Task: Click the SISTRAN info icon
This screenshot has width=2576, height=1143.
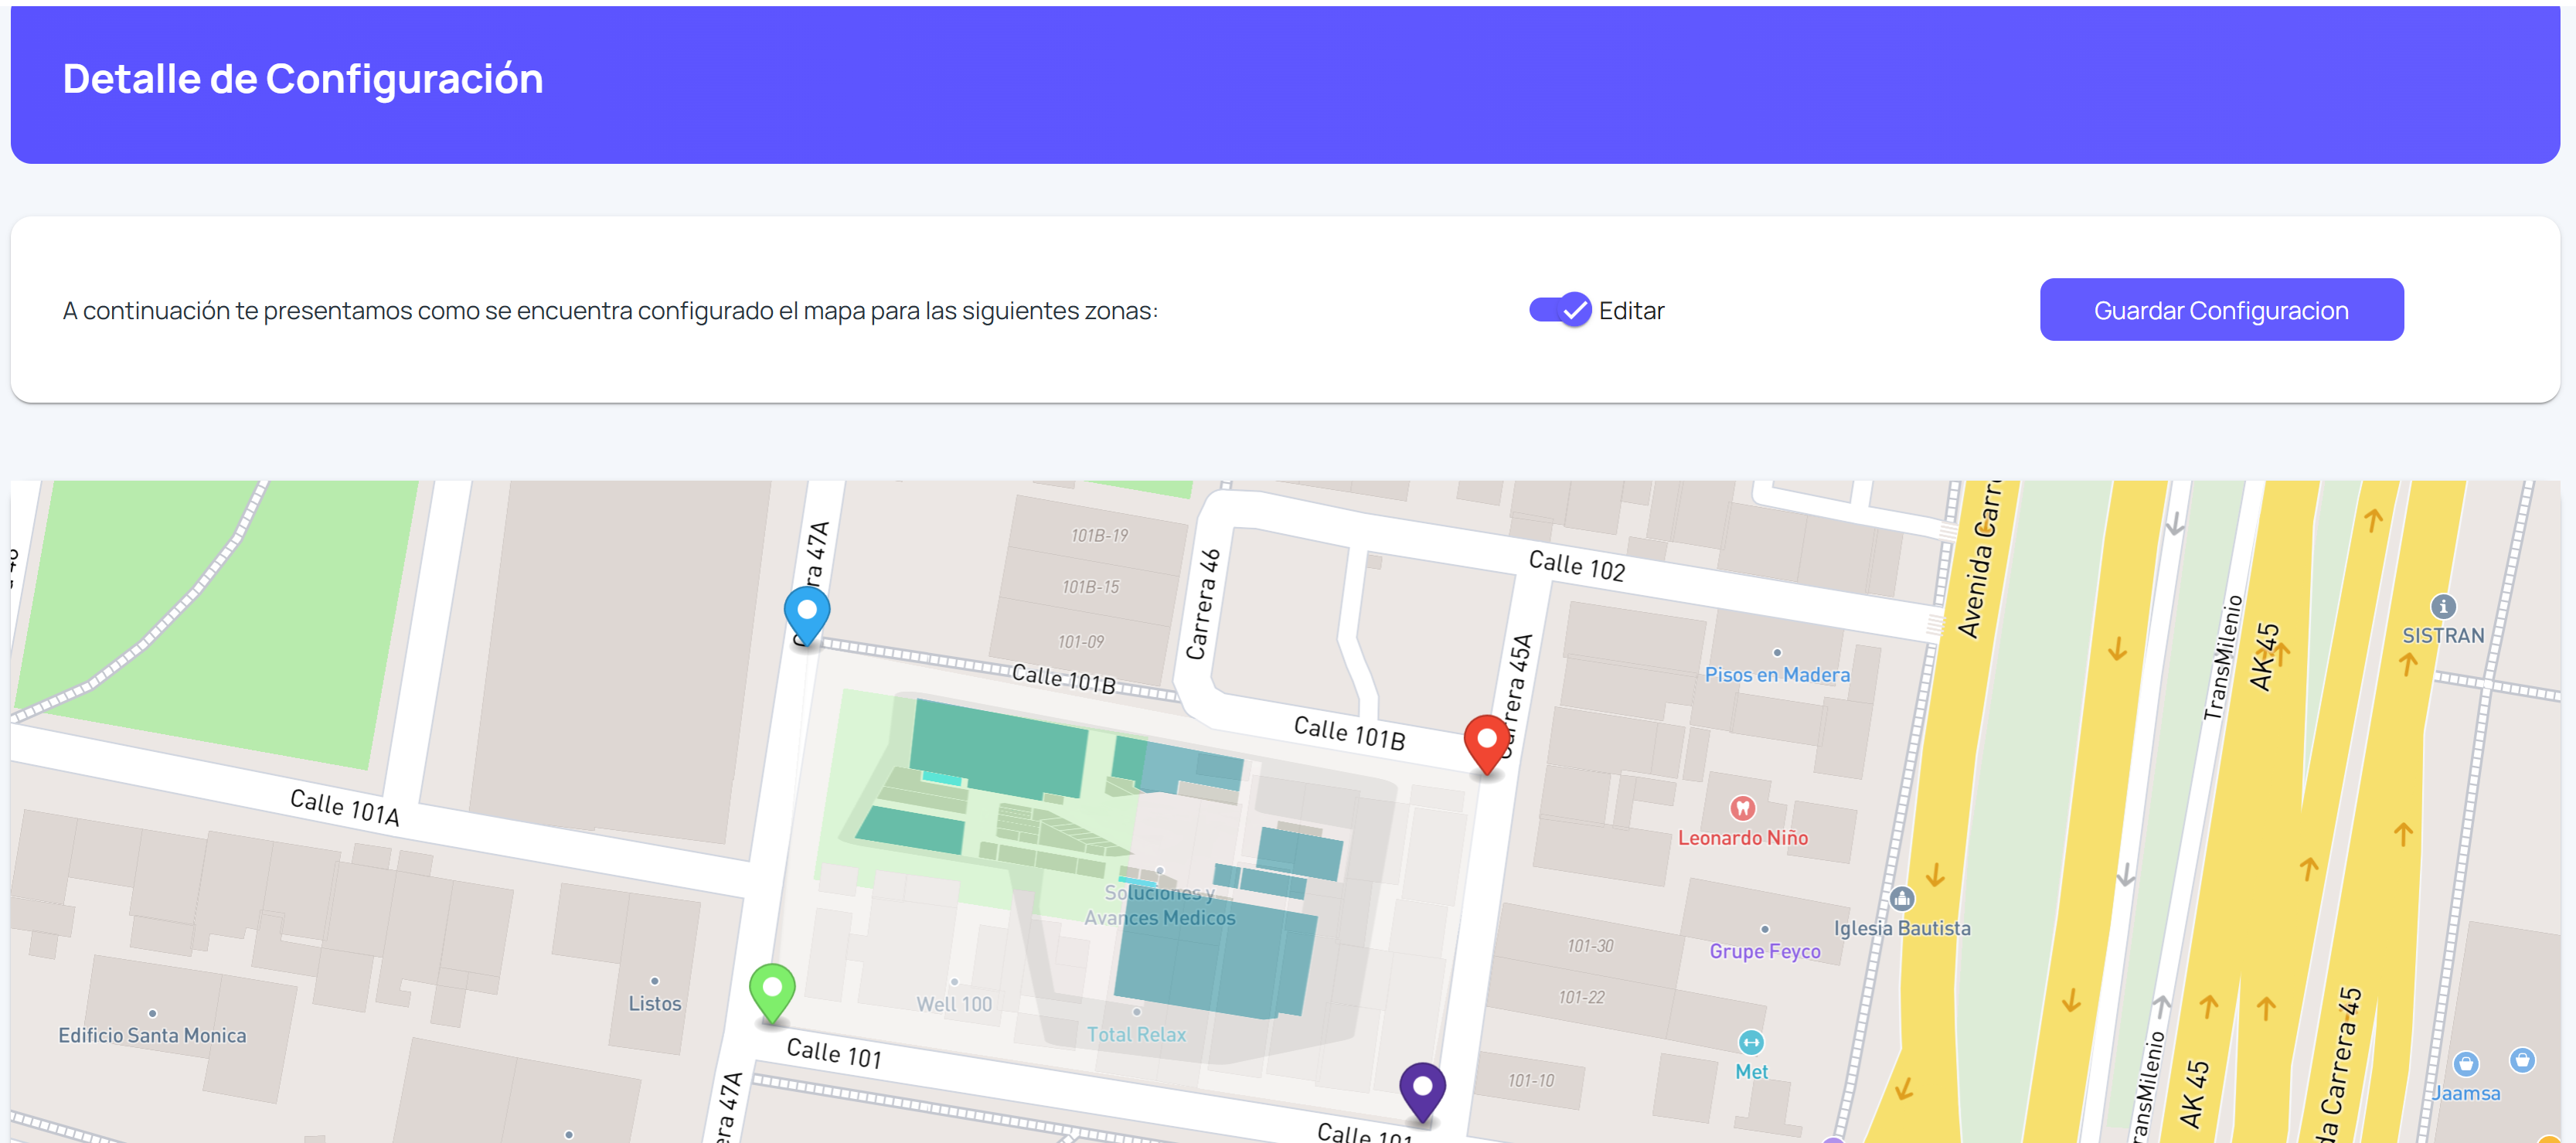Action: pos(2442,606)
